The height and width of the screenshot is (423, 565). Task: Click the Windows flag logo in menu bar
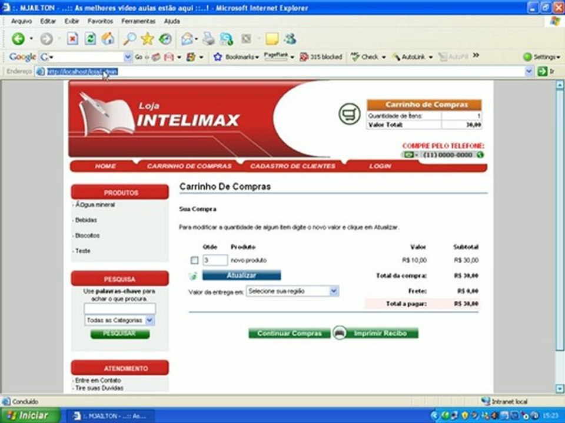pyautogui.click(x=555, y=21)
